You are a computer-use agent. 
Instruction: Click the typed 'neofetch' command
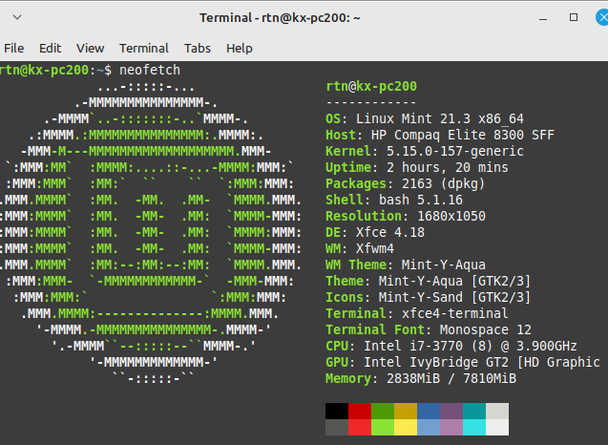pyautogui.click(x=150, y=71)
